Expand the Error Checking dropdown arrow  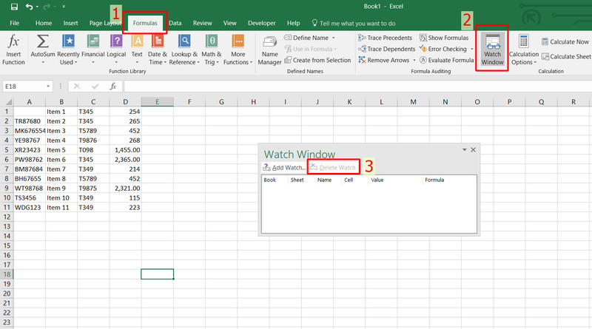[471, 49]
